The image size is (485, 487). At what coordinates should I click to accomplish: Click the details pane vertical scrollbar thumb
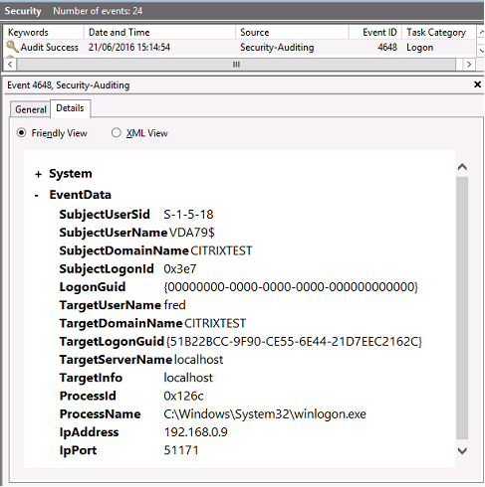tap(462, 307)
